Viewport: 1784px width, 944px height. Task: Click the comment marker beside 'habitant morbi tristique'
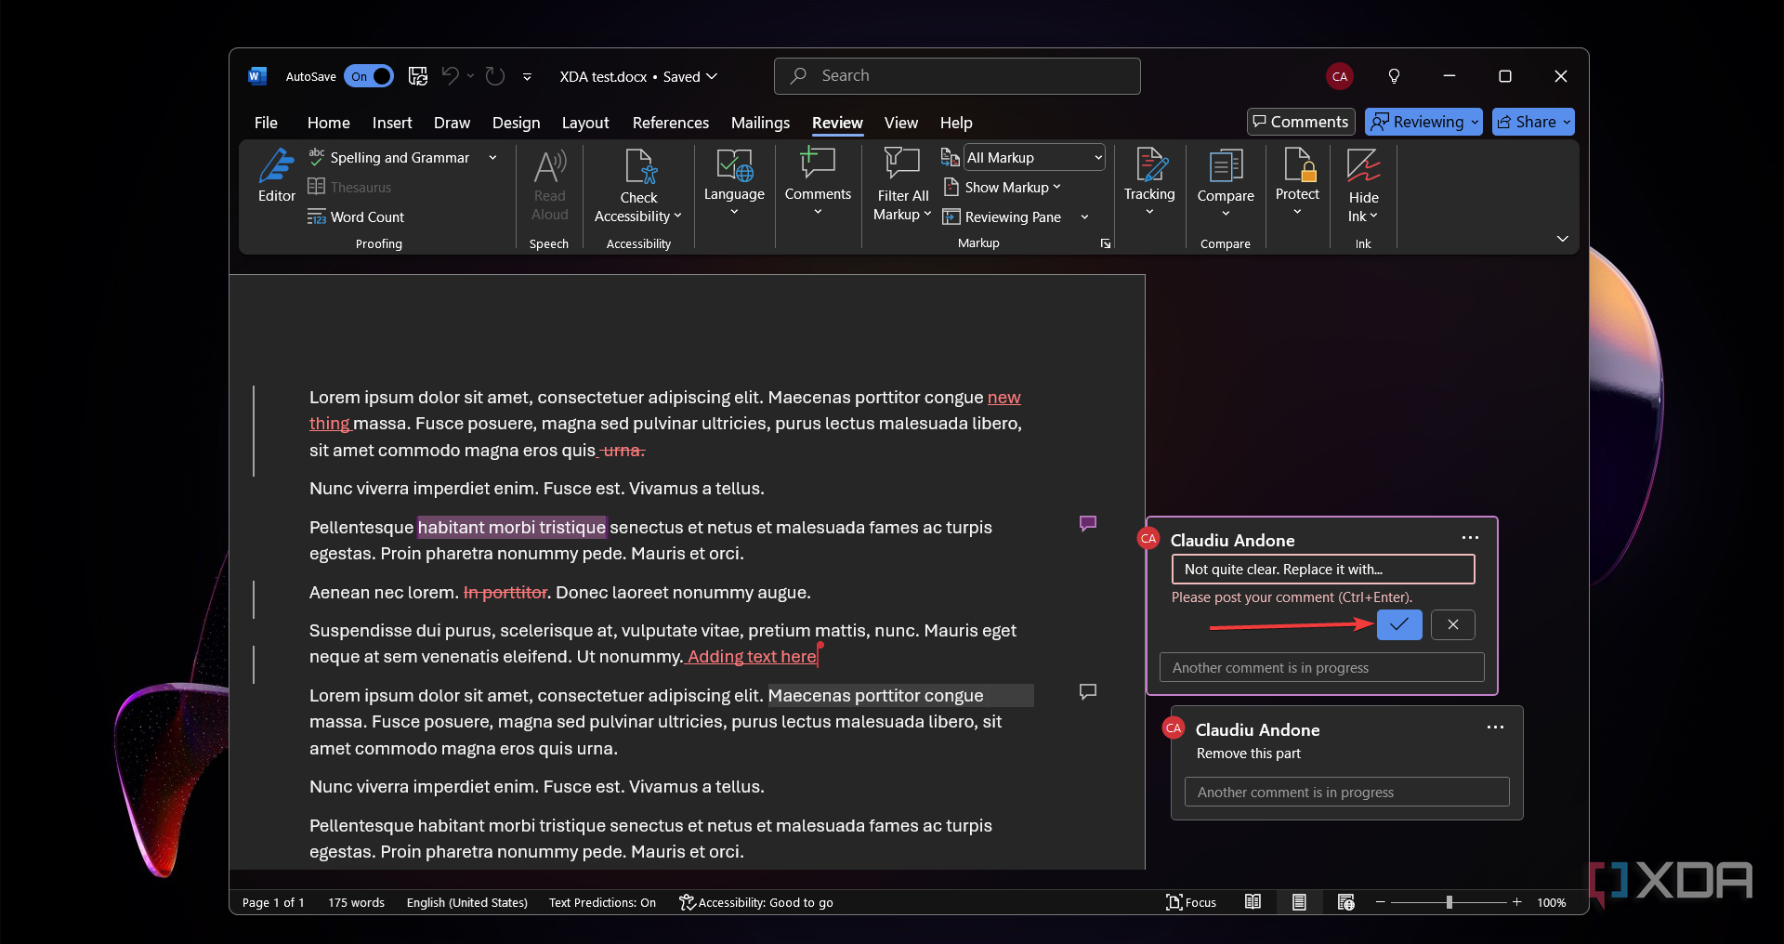coord(1088,524)
